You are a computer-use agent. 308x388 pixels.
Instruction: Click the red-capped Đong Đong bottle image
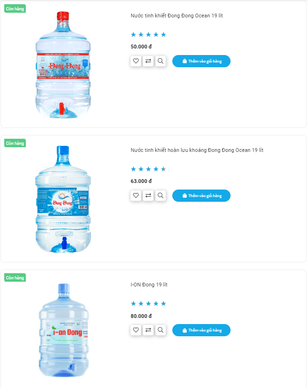coord(62,65)
